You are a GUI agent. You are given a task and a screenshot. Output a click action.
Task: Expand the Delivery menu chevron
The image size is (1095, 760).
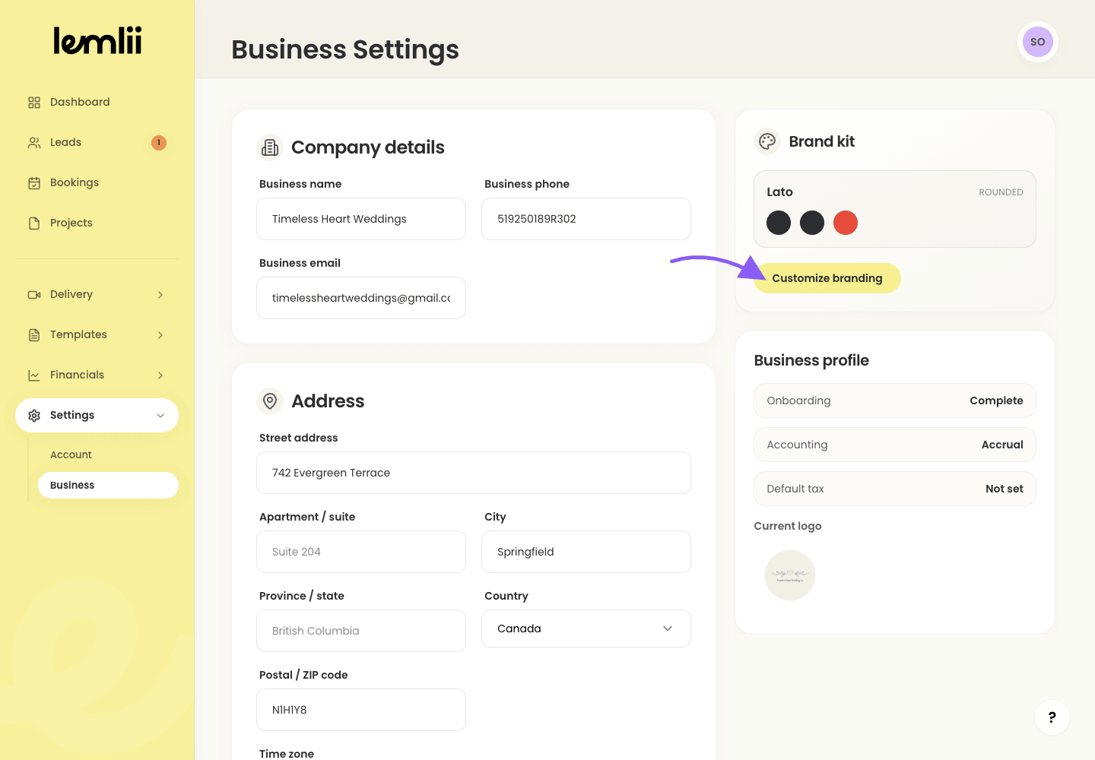pos(160,295)
